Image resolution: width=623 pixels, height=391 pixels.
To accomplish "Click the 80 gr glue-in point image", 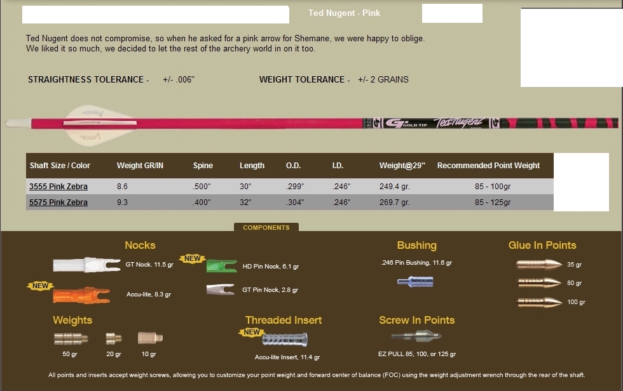I will (539, 282).
